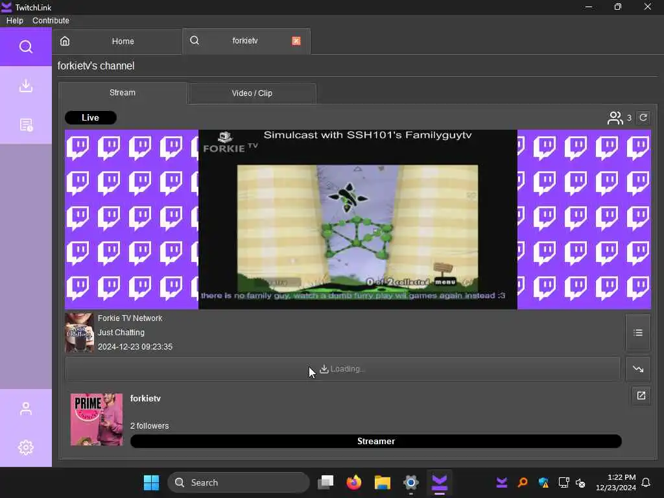The image size is (664, 498).
Task: Open the notifications bell
Action: [646, 482]
